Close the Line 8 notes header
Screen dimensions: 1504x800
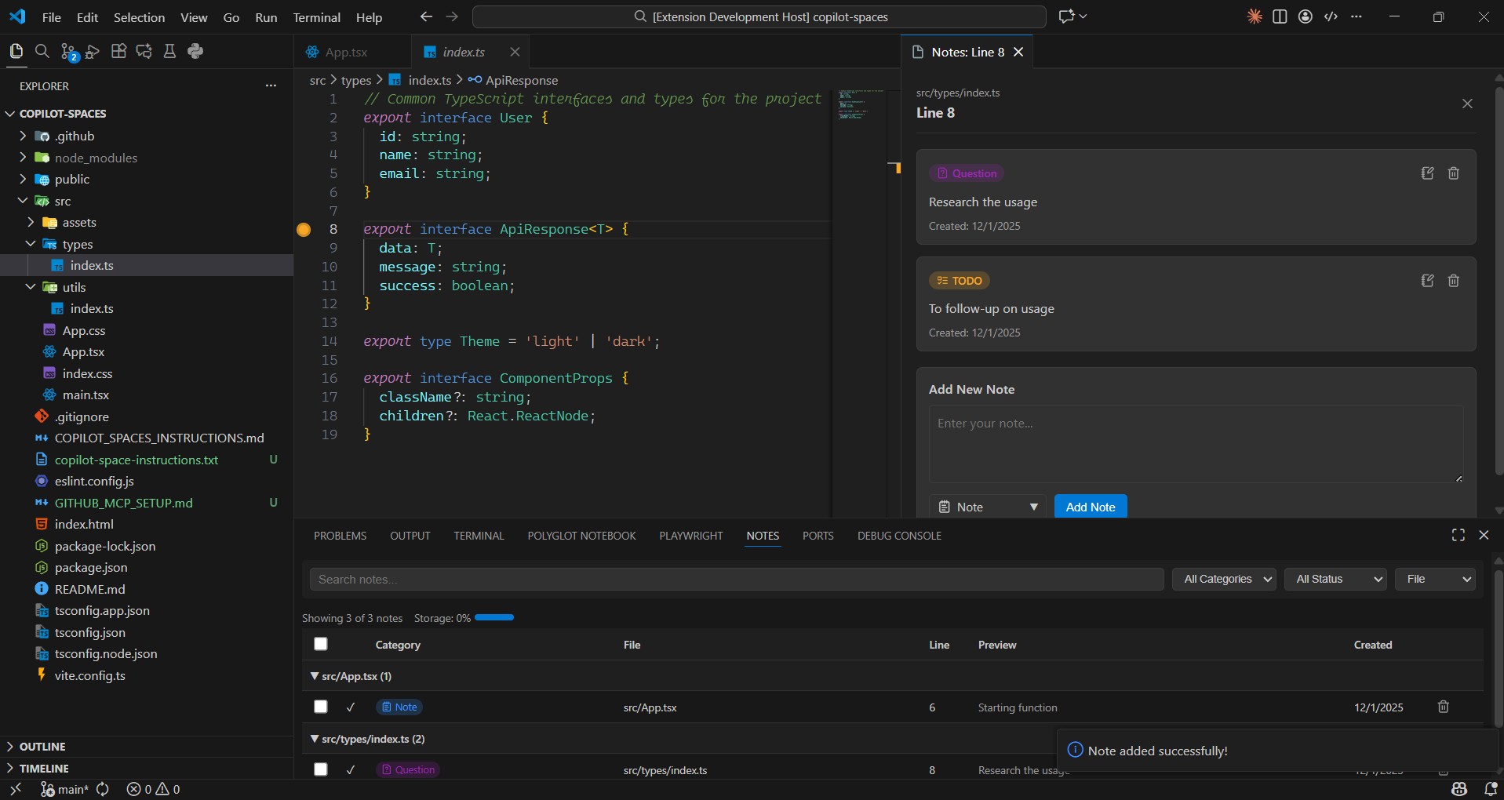click(1467, 104)
